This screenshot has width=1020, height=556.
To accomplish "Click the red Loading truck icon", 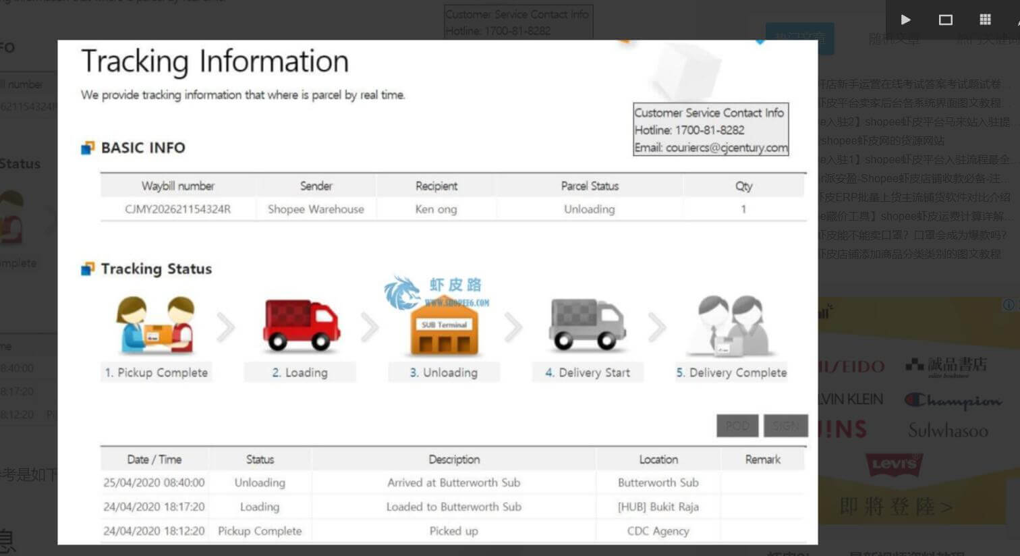I will coord(301,326).
